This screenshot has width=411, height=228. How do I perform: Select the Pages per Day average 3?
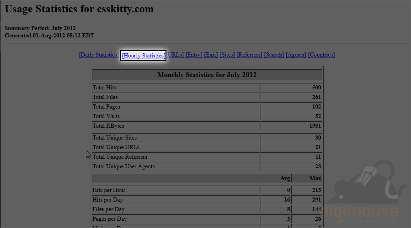288,219
